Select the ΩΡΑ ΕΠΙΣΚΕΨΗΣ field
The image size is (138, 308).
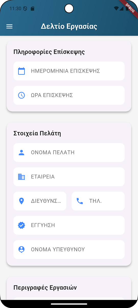tap(69, 95)
